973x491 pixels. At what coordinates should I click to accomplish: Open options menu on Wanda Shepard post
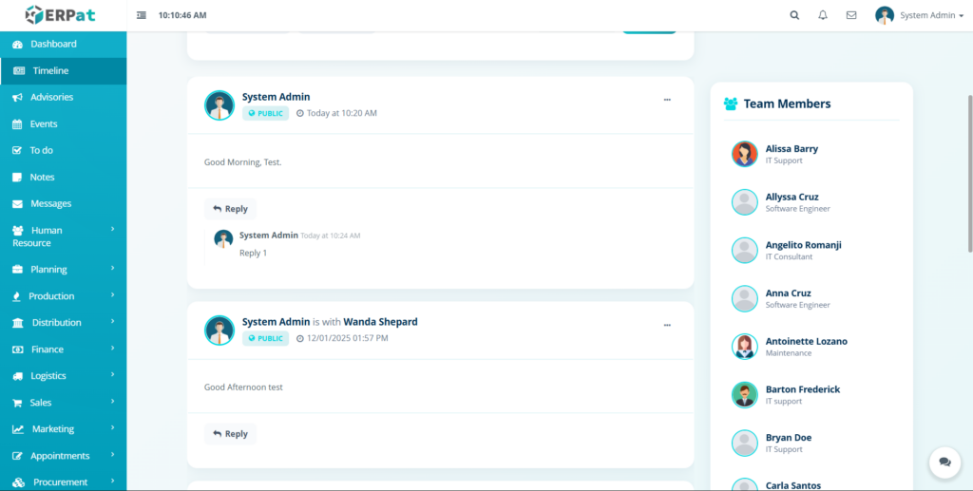(667, 325)
